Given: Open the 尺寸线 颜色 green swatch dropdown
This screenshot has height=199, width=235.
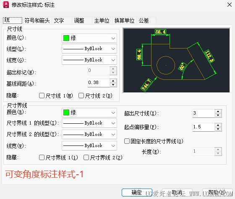Looking at the screenshot, I should pos(89,38).
